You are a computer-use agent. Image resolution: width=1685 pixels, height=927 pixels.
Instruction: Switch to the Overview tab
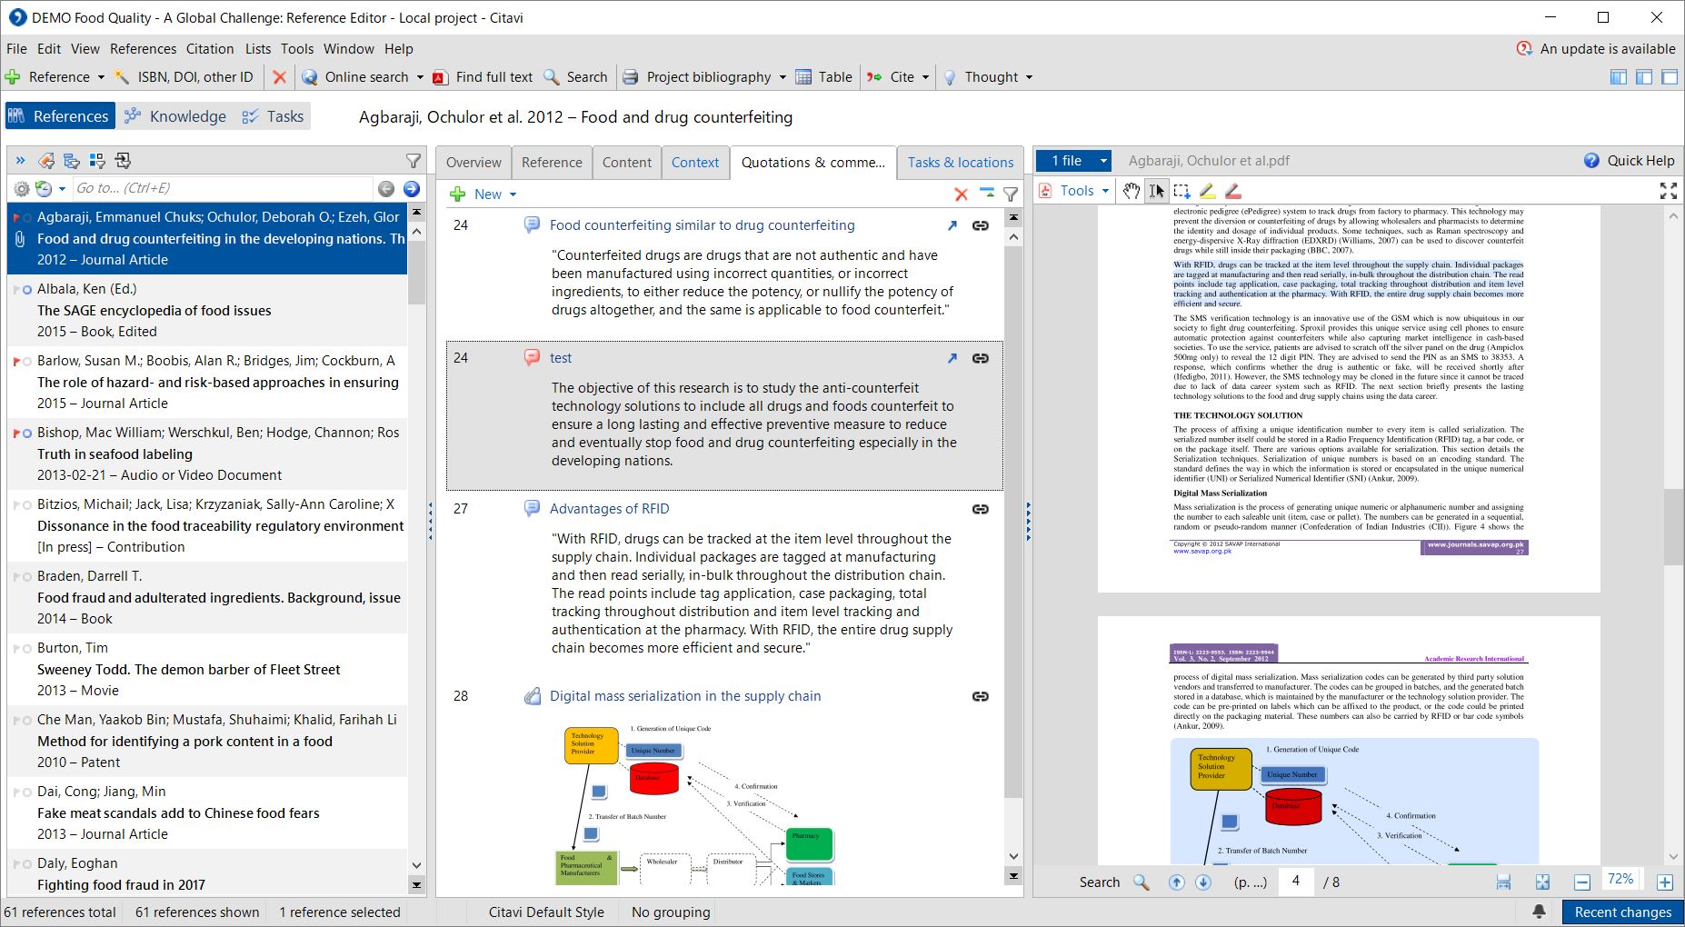tap(474, 163)
